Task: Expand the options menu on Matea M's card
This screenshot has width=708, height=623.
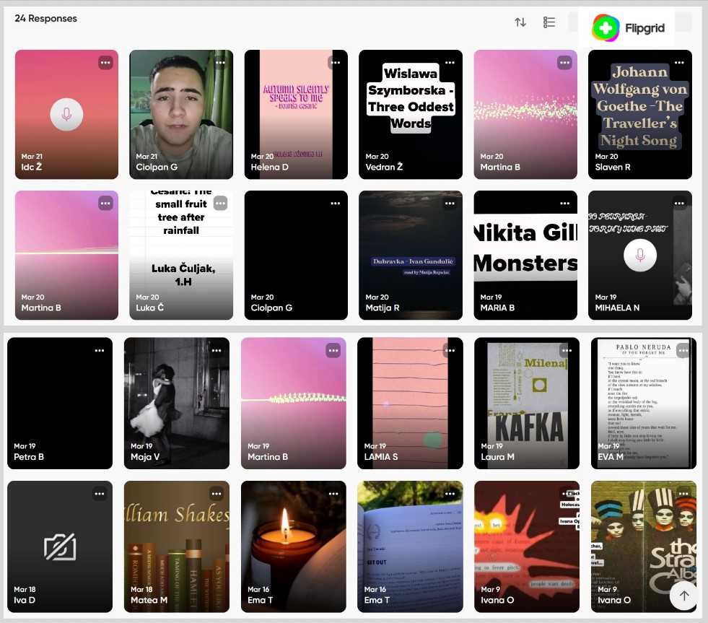Action: click(217, 494)
